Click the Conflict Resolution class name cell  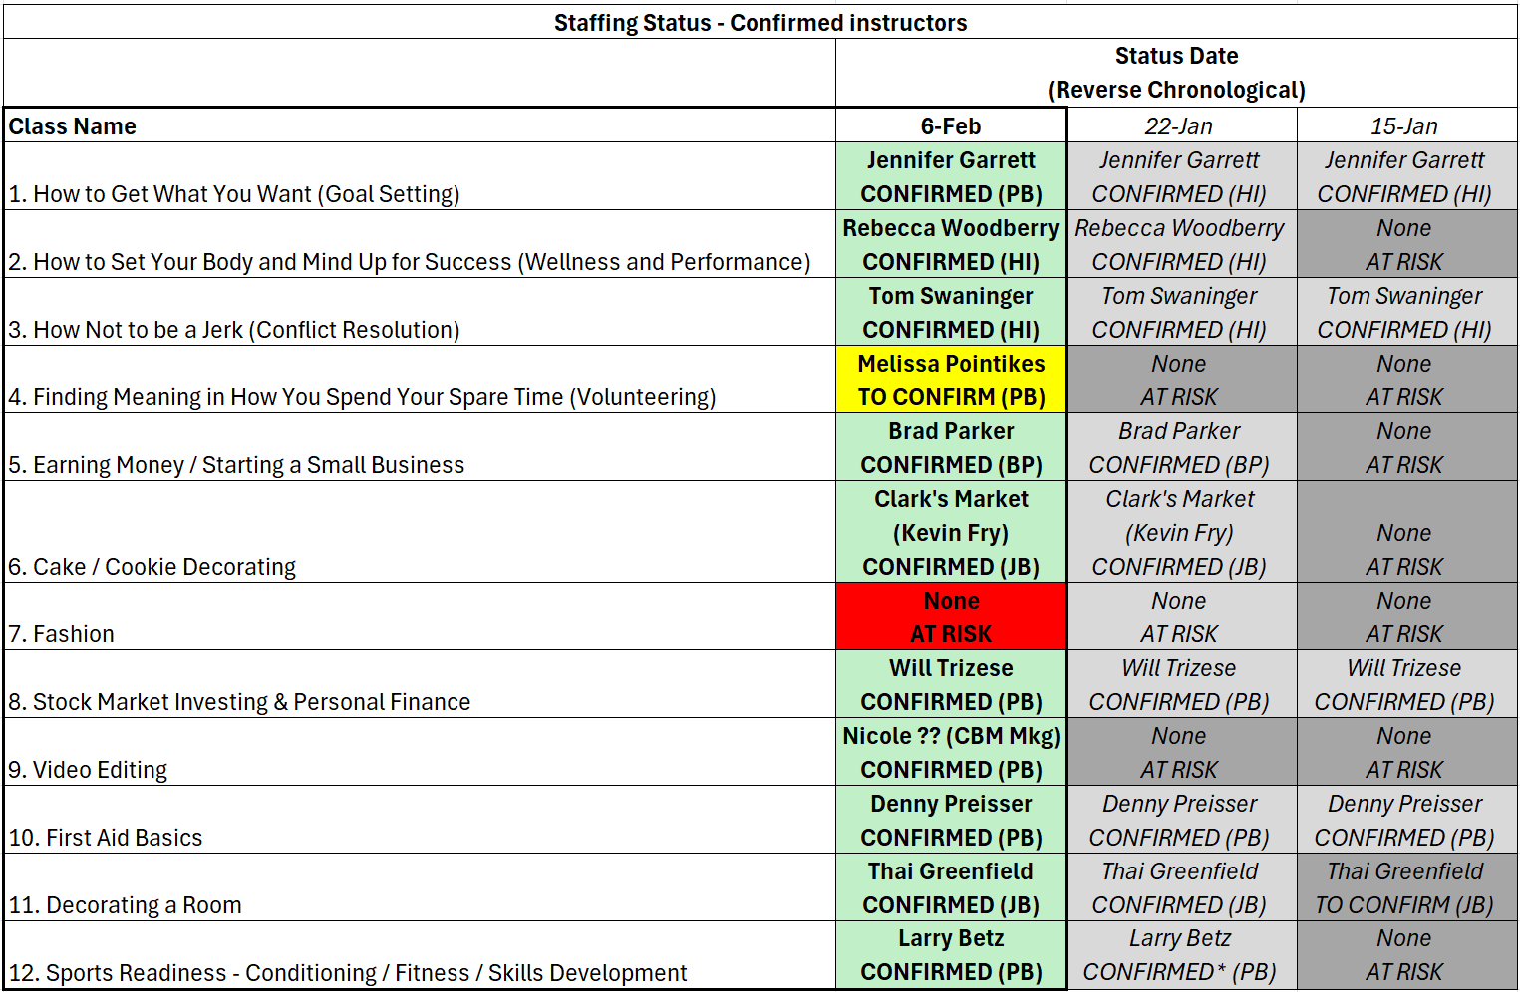click(419, 313)
